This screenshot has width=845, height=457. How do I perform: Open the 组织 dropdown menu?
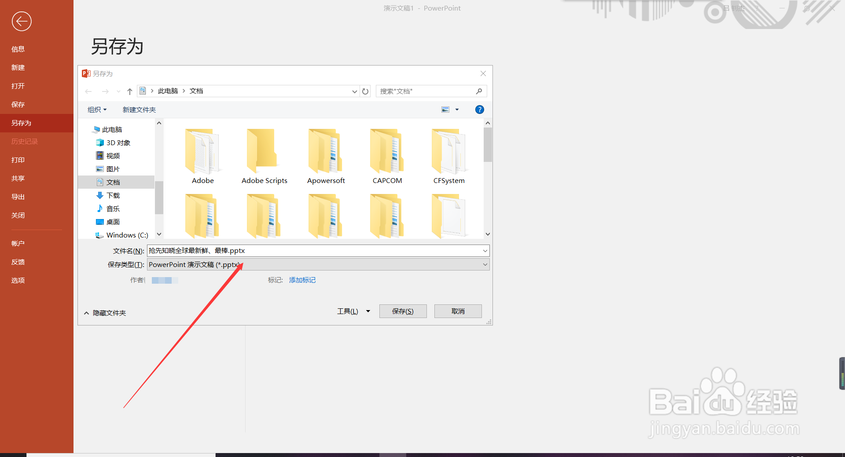97,110
